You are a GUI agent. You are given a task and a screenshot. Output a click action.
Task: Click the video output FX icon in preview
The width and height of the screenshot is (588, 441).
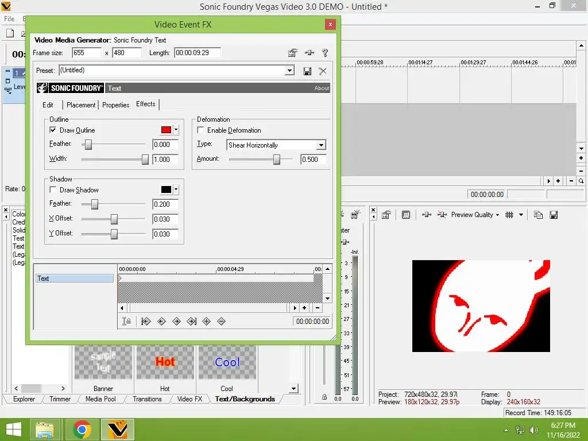point(427,215)
